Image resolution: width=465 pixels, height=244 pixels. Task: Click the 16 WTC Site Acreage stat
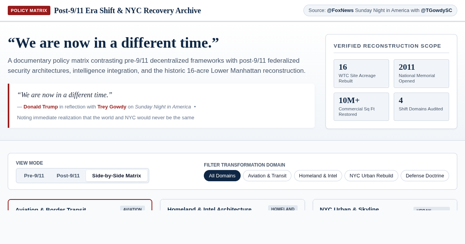(361, 74)
